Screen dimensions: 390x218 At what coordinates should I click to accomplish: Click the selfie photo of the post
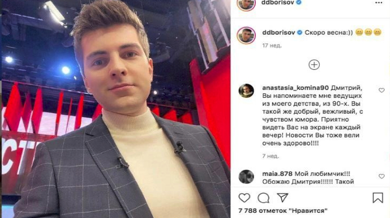click(x=116, y=109)
